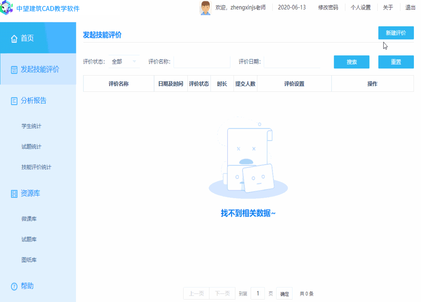Click 关于 in the top bar
The height and width of the screenshot is (302, 421).
pos(388,7)
